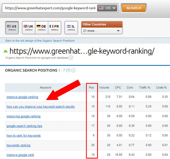Click traffic 0.12 in how to rank row
The image size is (170, 159).
coord(148,135)
